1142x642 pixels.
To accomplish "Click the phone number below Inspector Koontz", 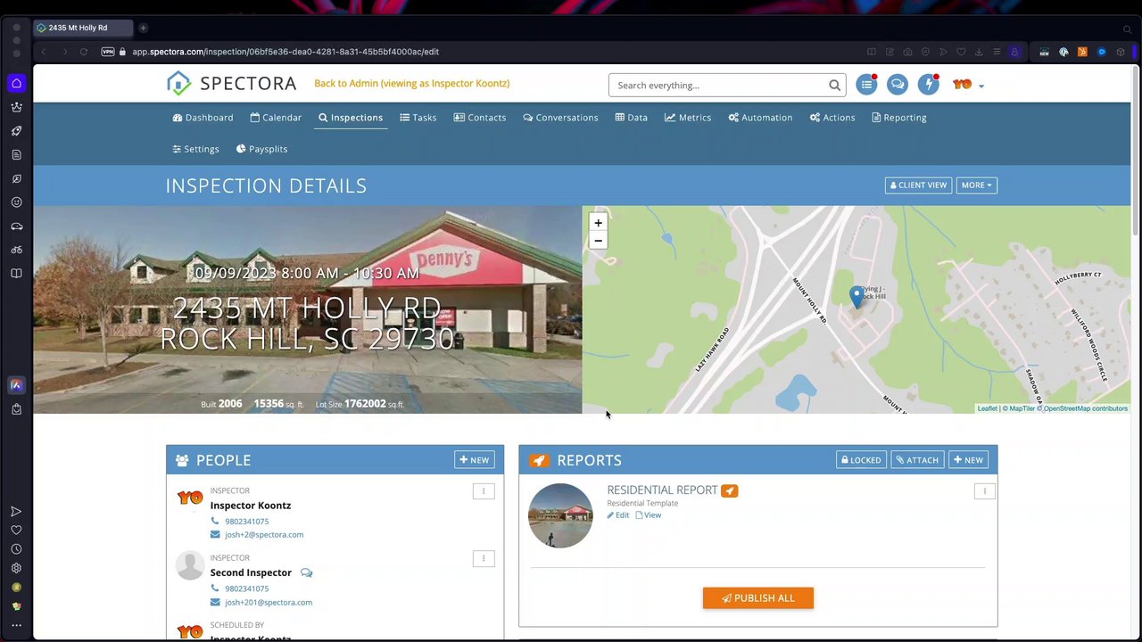I will (x=246, y=522).
